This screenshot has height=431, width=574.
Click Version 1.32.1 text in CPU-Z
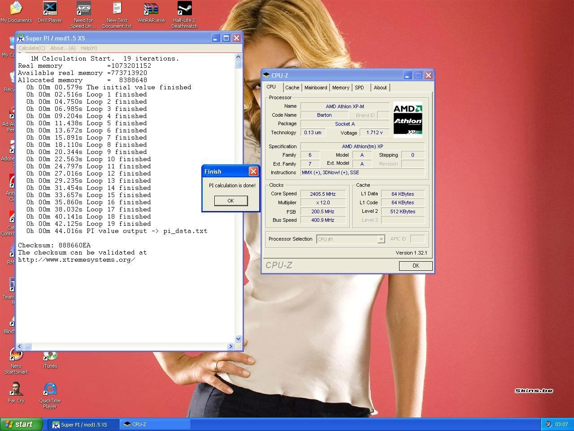tap(411, 253)
